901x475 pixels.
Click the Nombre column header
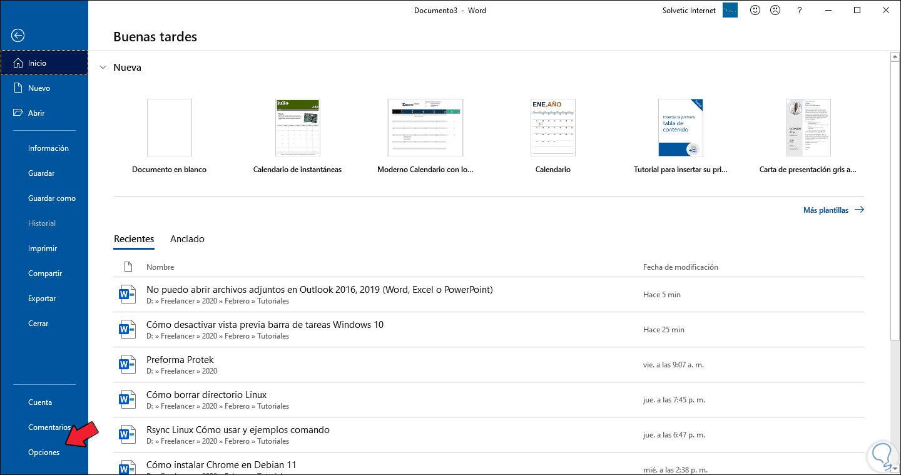(160, 267)
